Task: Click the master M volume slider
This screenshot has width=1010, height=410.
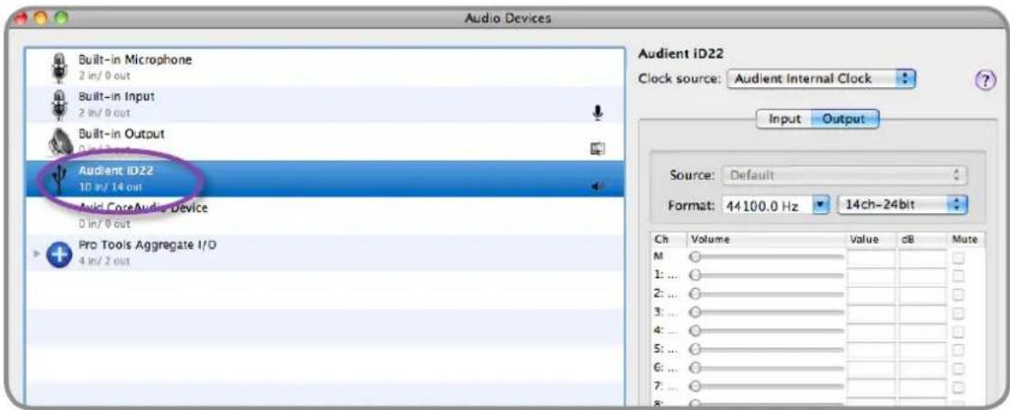Action: click(766, 257)
